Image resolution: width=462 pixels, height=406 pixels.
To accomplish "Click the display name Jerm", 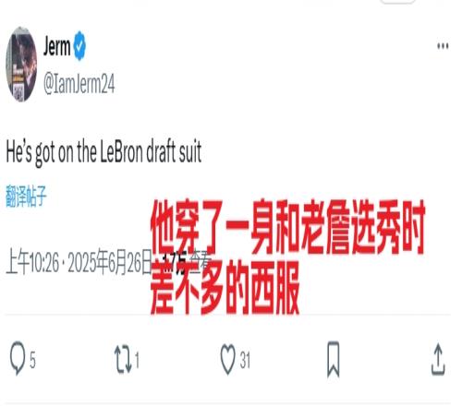I will point(56,45).
